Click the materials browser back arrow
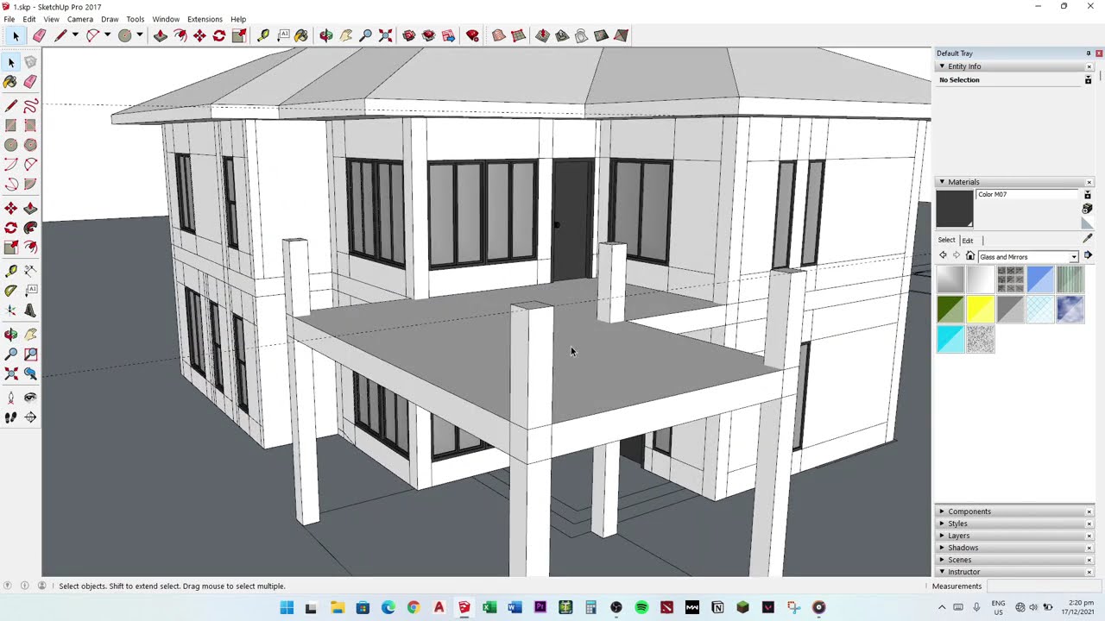 click(943, 256)
